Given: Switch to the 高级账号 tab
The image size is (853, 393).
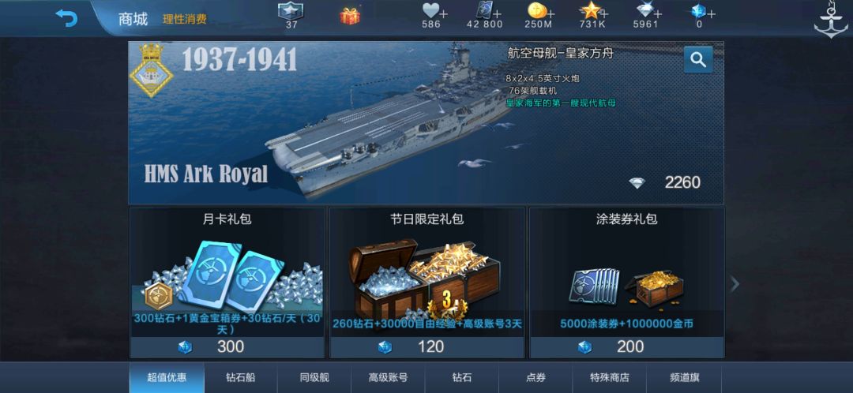Looking at the screenshot, I should pyautogui.click(x=388, y=378).
